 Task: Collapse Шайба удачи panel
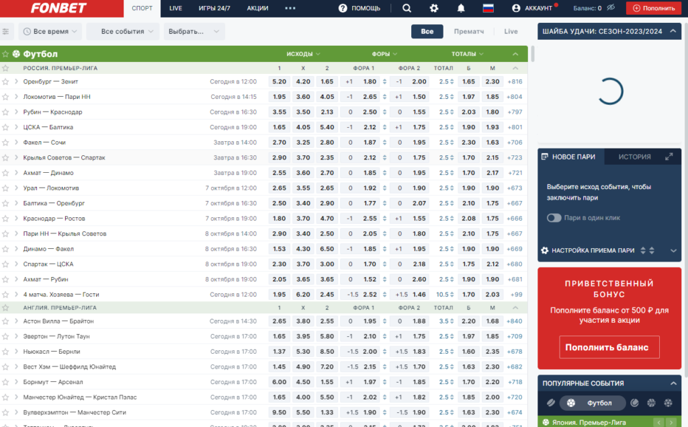pos(673,31)
